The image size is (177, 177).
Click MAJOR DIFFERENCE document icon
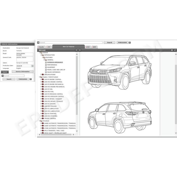point(46,72)
